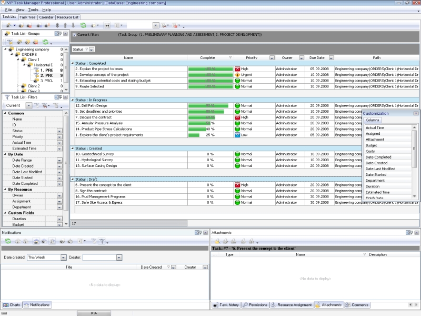Open the File menu
421x316 pixels.
coord(8,10)
